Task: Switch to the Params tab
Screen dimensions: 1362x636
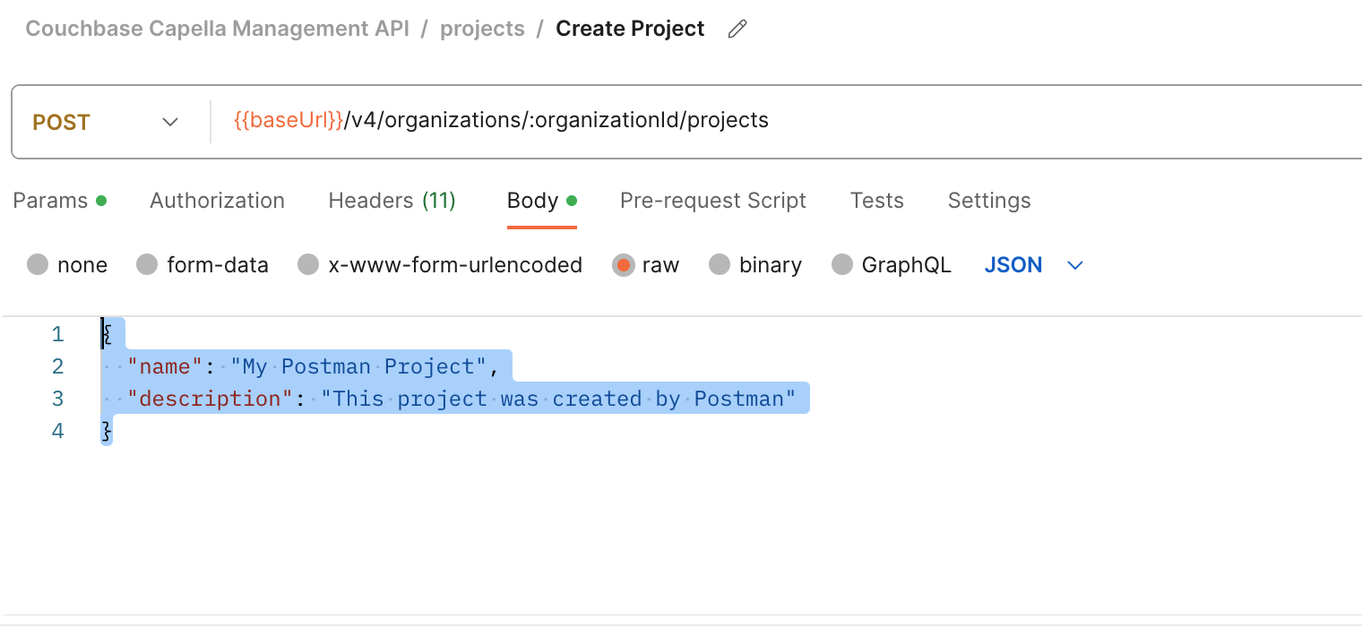Action: (50, 201)
